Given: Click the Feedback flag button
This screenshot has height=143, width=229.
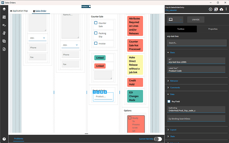Looking at the screenshot, I should click(x=86, y=7).
